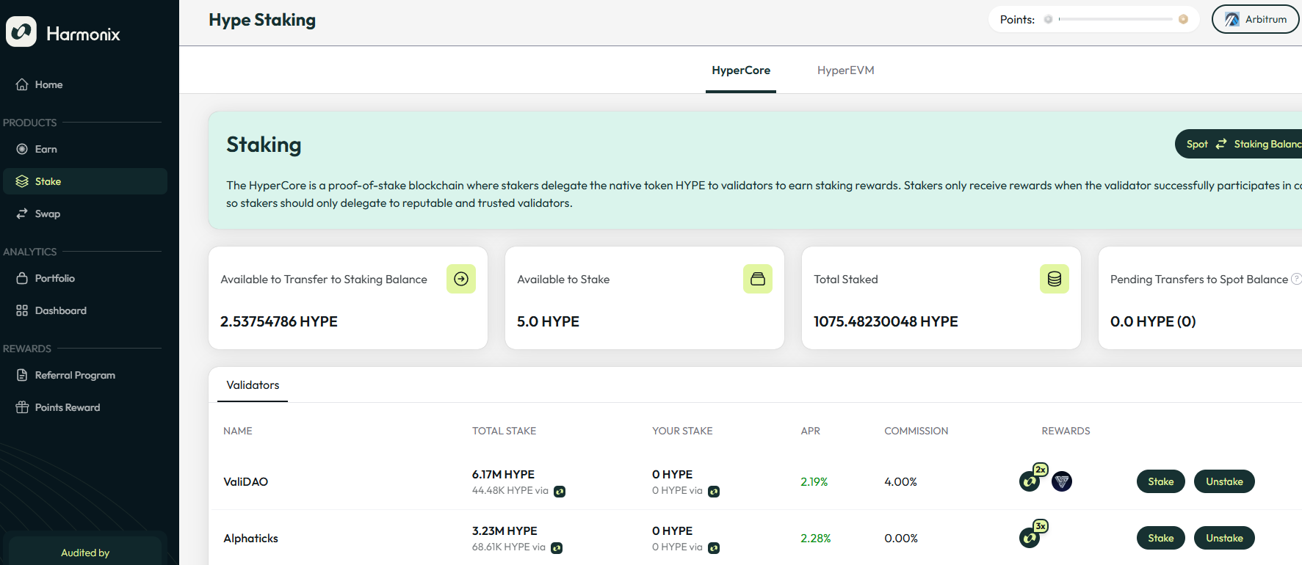Click the 2.53754786 HYPE balance value
Image resolution: width=1302 pixels, height=565 pixels.
(x=279, y=321)
